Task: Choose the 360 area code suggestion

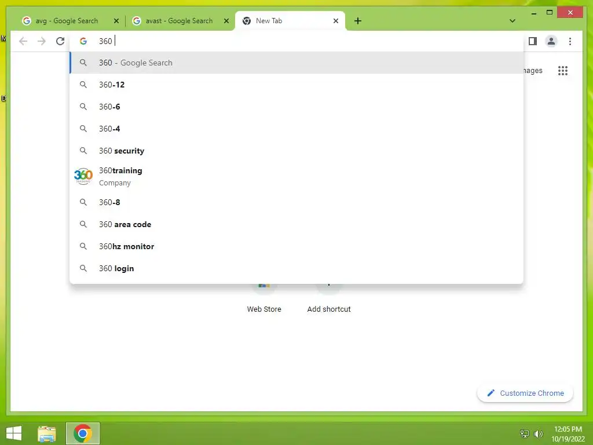Action: (296, 224)
